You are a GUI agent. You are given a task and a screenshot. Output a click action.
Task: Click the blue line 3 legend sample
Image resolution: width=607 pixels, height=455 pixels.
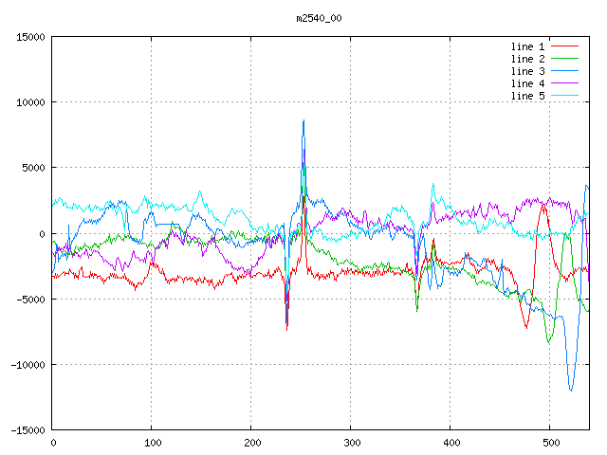565,71
